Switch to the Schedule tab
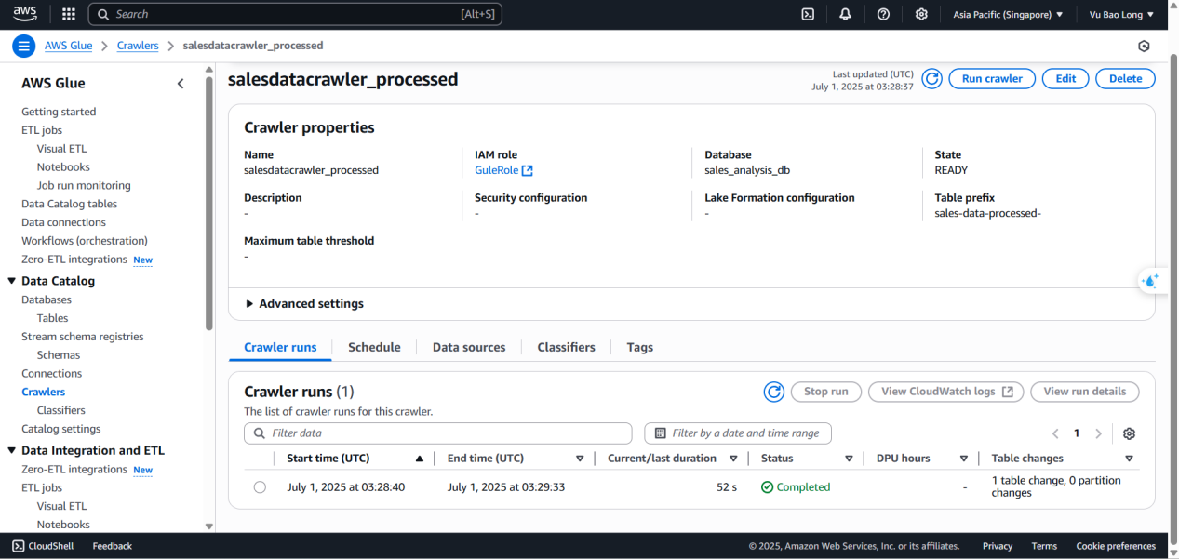1179x559 pixels. pos(374,347)
